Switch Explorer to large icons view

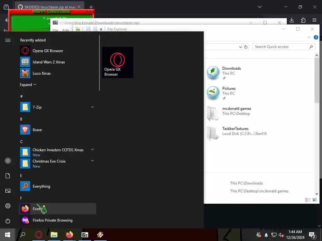[x=315, y=200]
